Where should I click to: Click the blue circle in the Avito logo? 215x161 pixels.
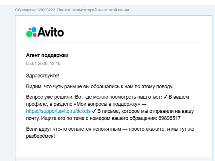33,30
